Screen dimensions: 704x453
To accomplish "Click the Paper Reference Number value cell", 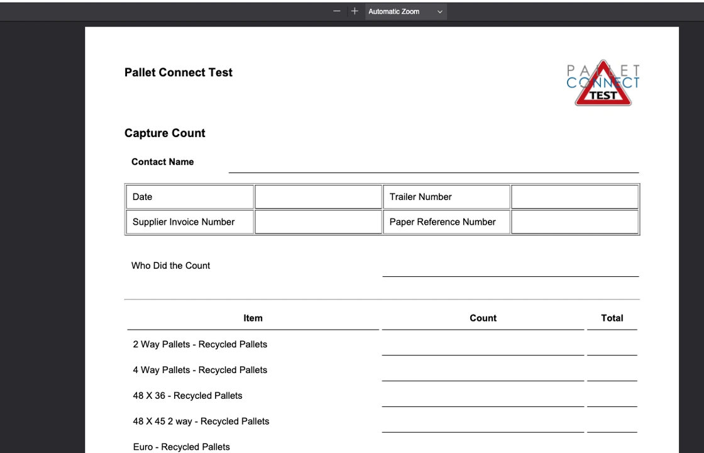I will 575,222.
